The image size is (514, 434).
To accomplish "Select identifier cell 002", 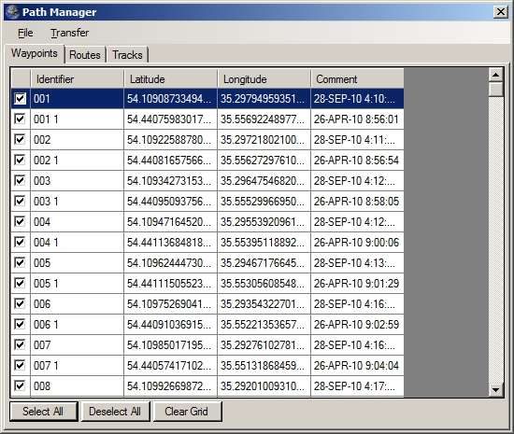I will coord(77,139).
